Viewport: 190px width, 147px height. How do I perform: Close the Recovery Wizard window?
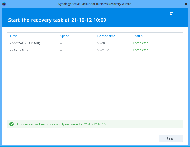(x=186, y=4)
